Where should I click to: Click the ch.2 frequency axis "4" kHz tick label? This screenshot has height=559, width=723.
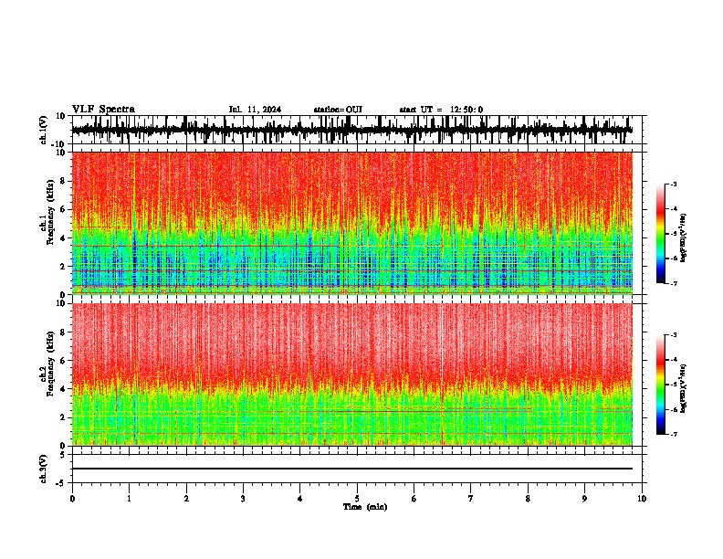(63, 389)
